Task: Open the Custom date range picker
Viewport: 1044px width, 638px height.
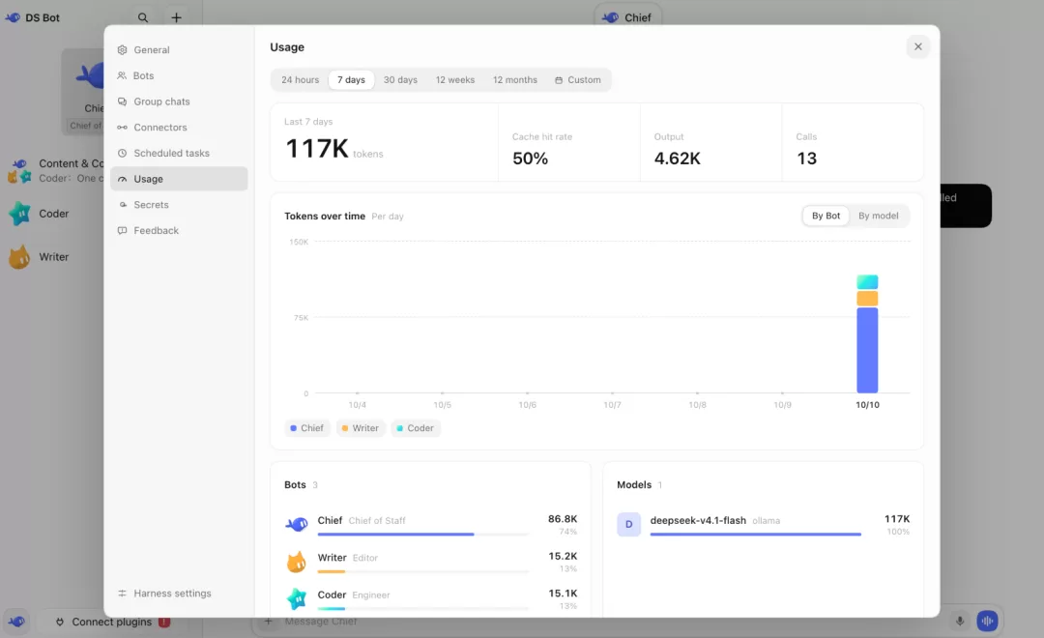Action: pos(578,80)
